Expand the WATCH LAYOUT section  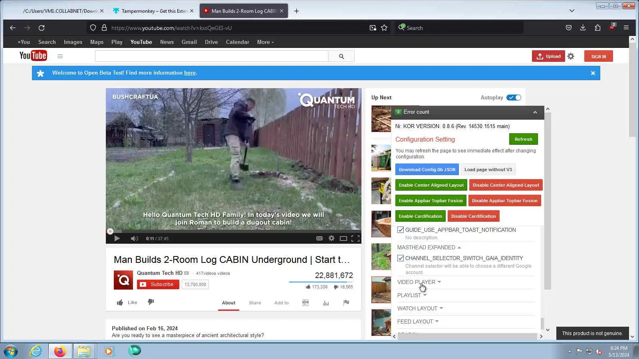[x=420, y=308]
